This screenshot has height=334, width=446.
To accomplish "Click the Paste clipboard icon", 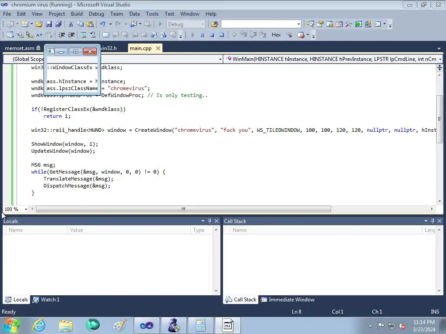I will pos(90,24).
